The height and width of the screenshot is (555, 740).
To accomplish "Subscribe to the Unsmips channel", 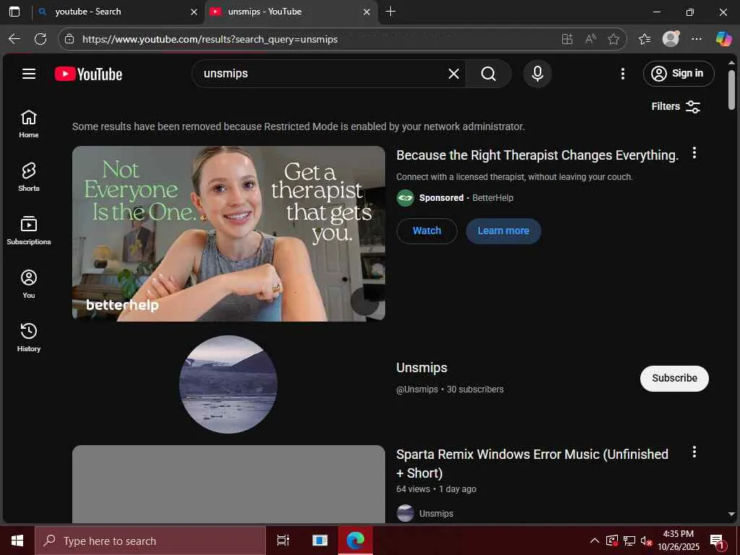I will click(x=674, y=379).
